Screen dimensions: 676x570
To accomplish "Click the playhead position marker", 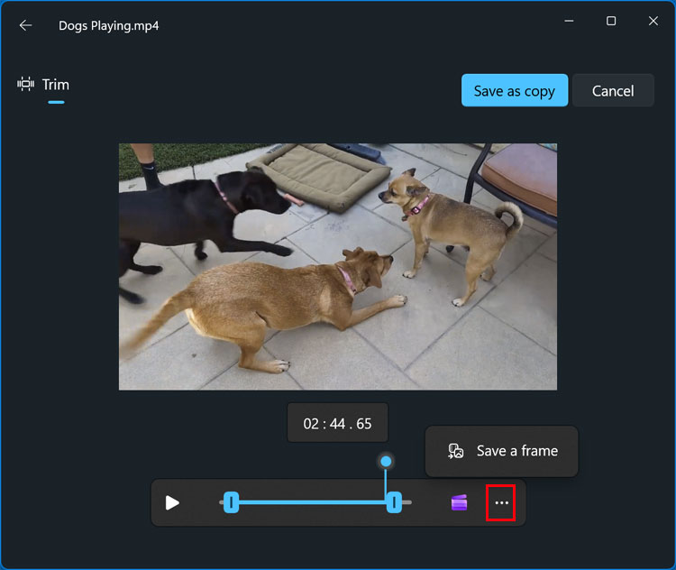I will click(386, 462).
